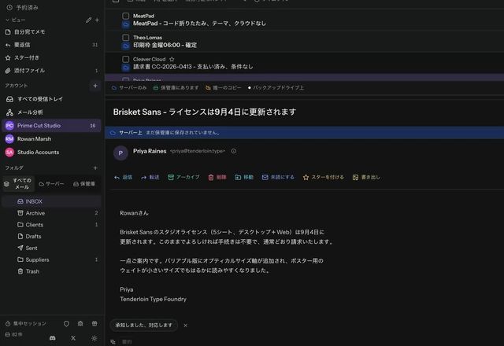This screenshot has height=346, width=504.
Task: Tick the Theo Lomas message checkbox
Action: [126, 38]
